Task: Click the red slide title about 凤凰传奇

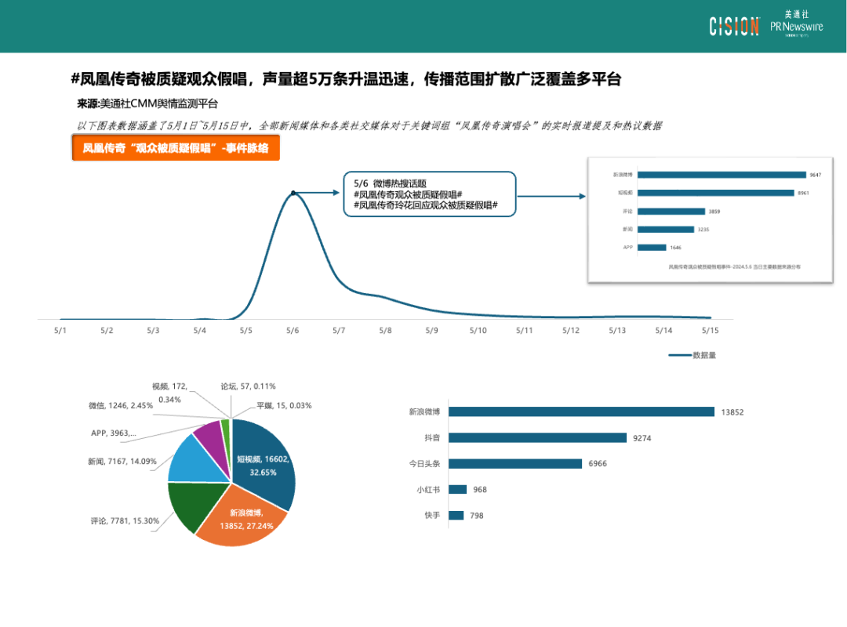Action: pyautogui.click(x=345, y=78)
